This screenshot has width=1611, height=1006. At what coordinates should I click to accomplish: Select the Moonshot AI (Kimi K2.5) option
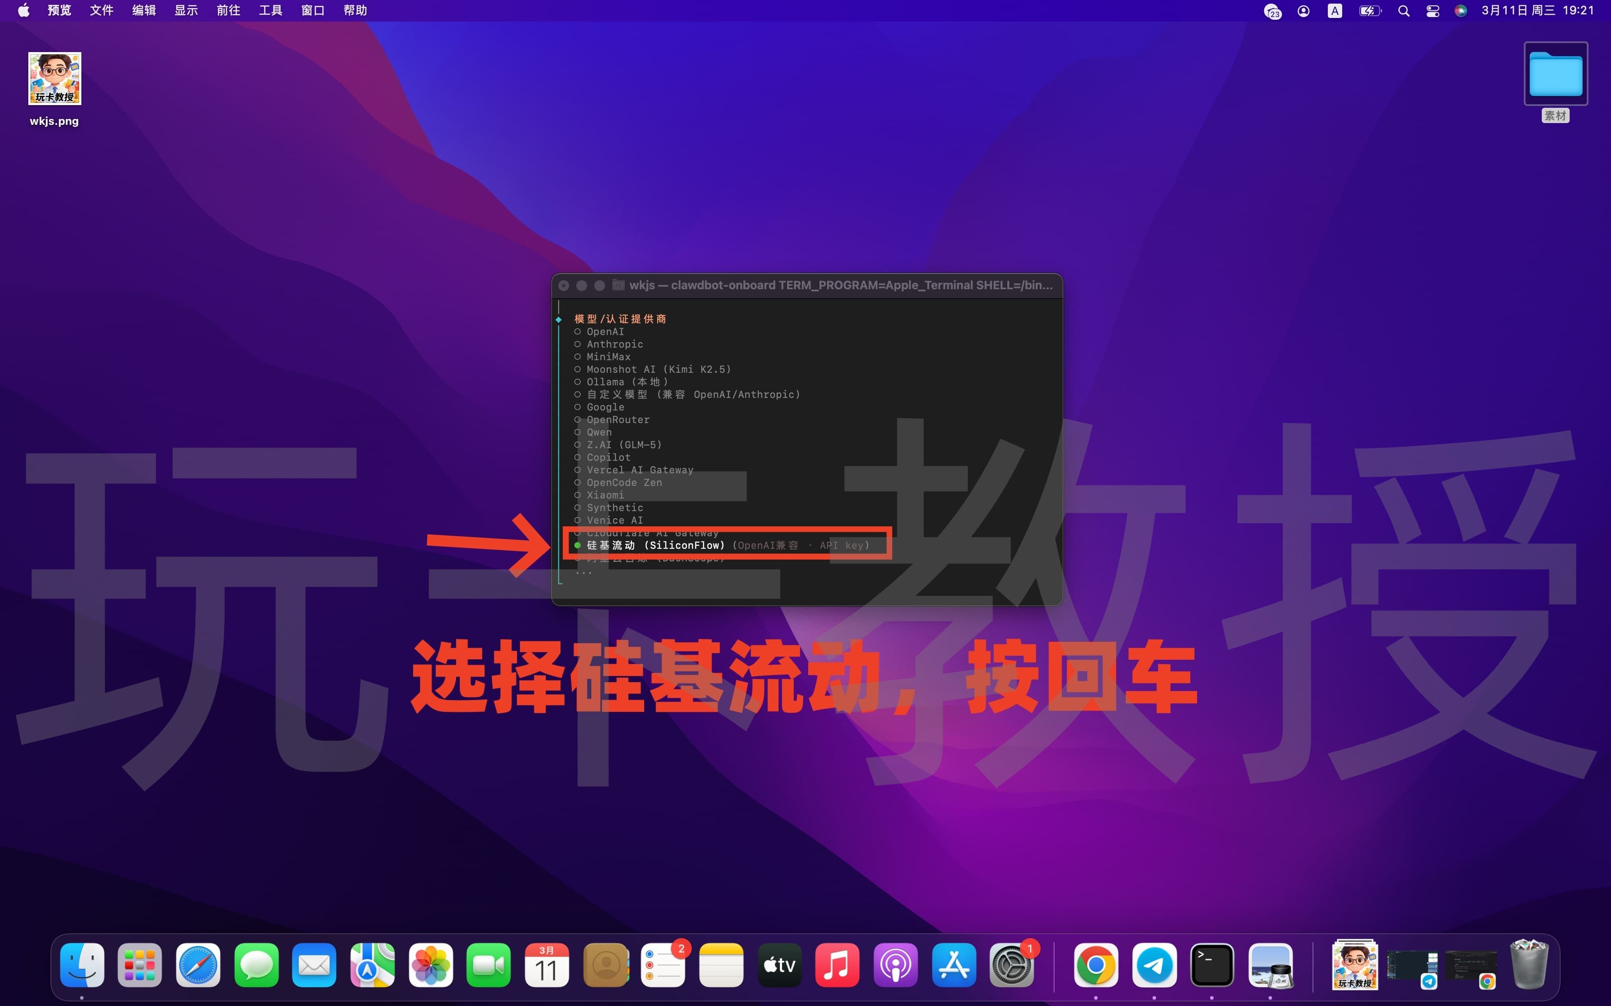[x=658, y=369]
